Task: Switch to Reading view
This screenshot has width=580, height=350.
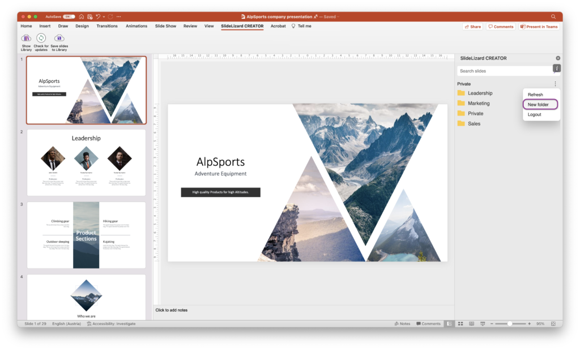Action: click(x=472, y=324)
